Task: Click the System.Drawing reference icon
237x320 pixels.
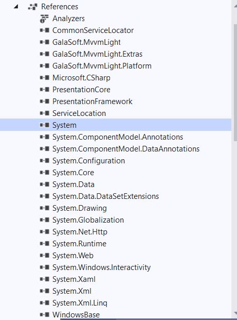Action: (45, 208)
